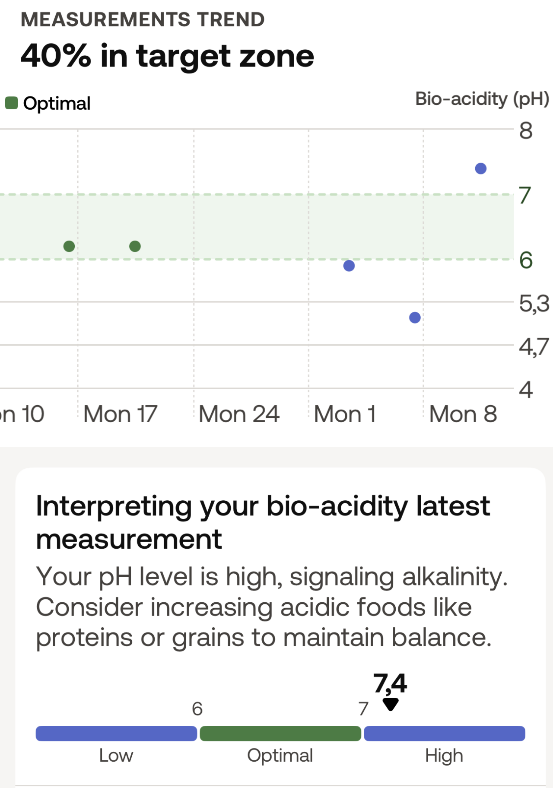Viewport: 553px width, 788px height.
Task: Click the 7,4 latest measurement value
Action: 390,683
